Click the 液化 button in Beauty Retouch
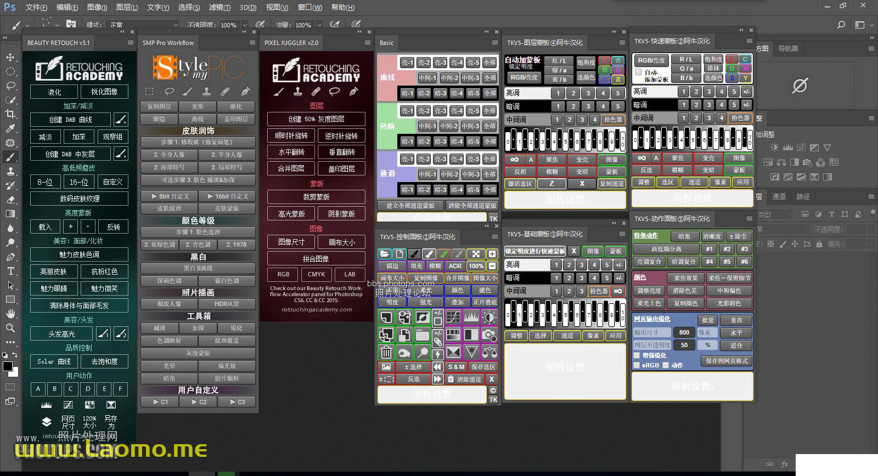This screenshot has height=476, width=878. pyautogui.click(x=54, y=92)
